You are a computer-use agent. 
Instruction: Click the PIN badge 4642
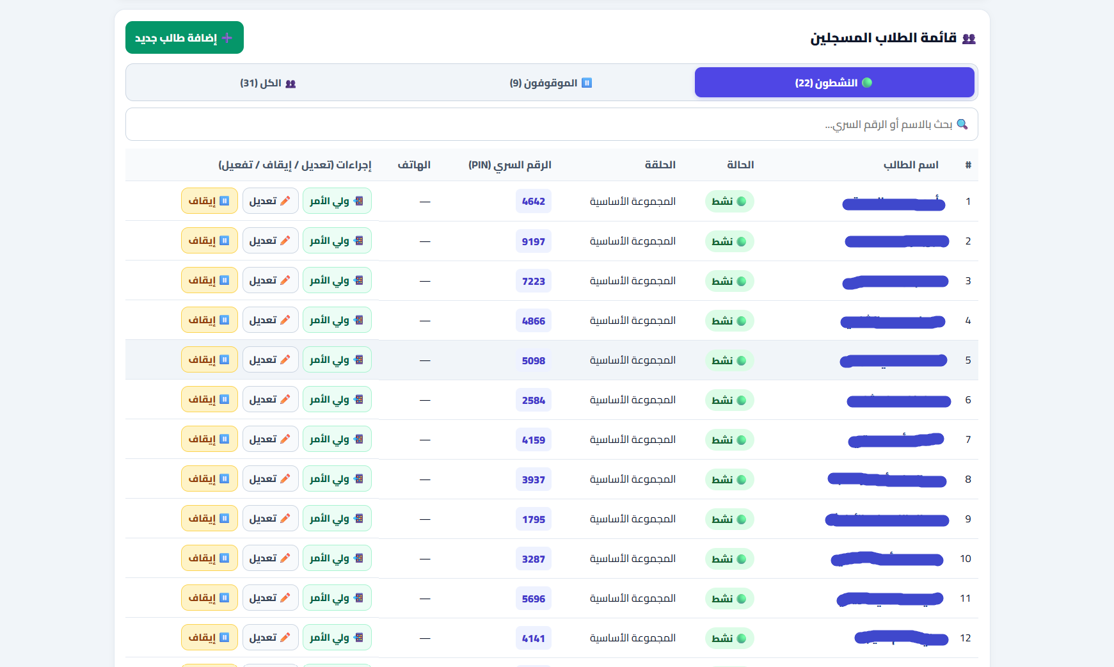[x=534, y=202]
